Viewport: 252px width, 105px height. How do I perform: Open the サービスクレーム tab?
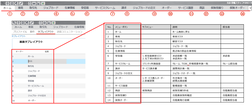(x=105, y=8)
